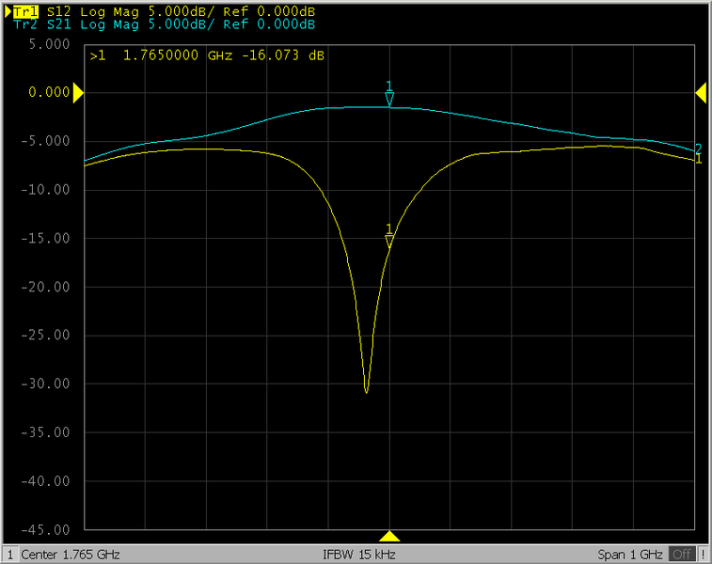This screenshot has width=712, height=564.
Task: Click the IFBW 15 kHz setting
Action: (358, 555)
